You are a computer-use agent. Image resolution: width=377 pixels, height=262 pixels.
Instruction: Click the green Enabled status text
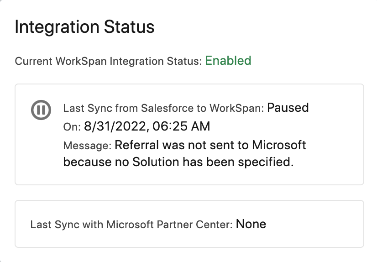pyautogui.click(x=228, y=61)
